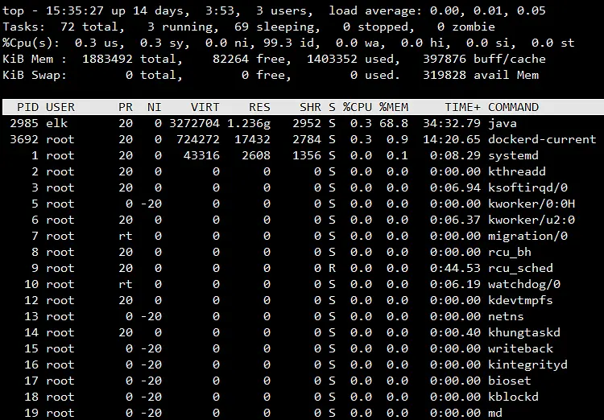The height and width of the screenshot is (420, 604).
Task: Click the TIME+ column header
Action: (462, 107)
